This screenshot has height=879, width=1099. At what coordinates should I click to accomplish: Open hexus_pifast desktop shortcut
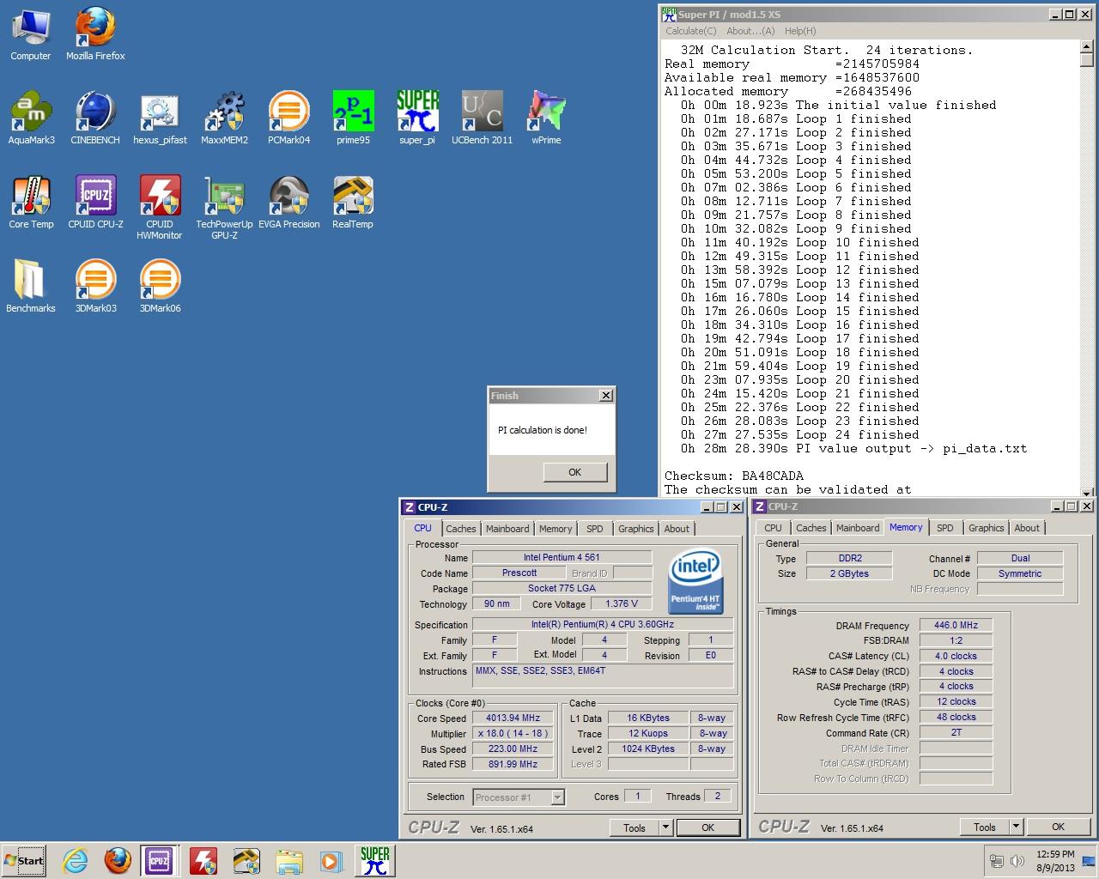click(x=160, y=118)
